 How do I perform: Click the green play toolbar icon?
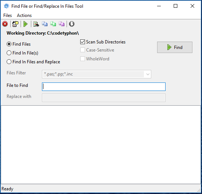coord(25,24)
